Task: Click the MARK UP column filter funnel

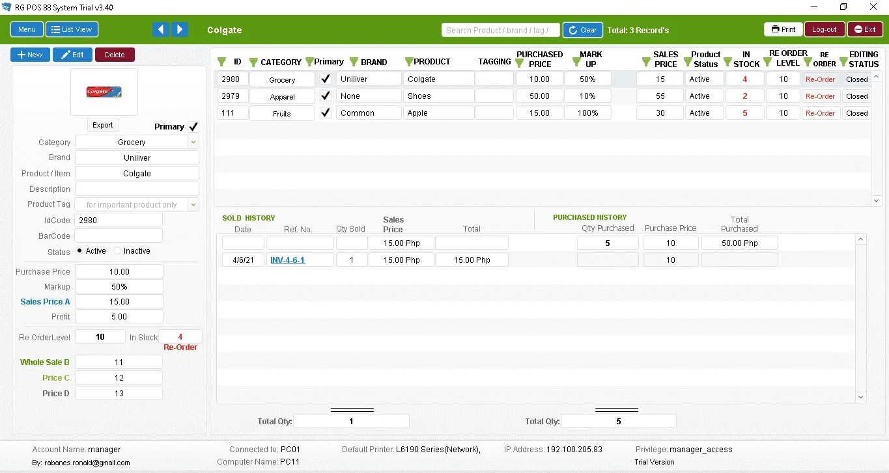Action: pos(576,62)
